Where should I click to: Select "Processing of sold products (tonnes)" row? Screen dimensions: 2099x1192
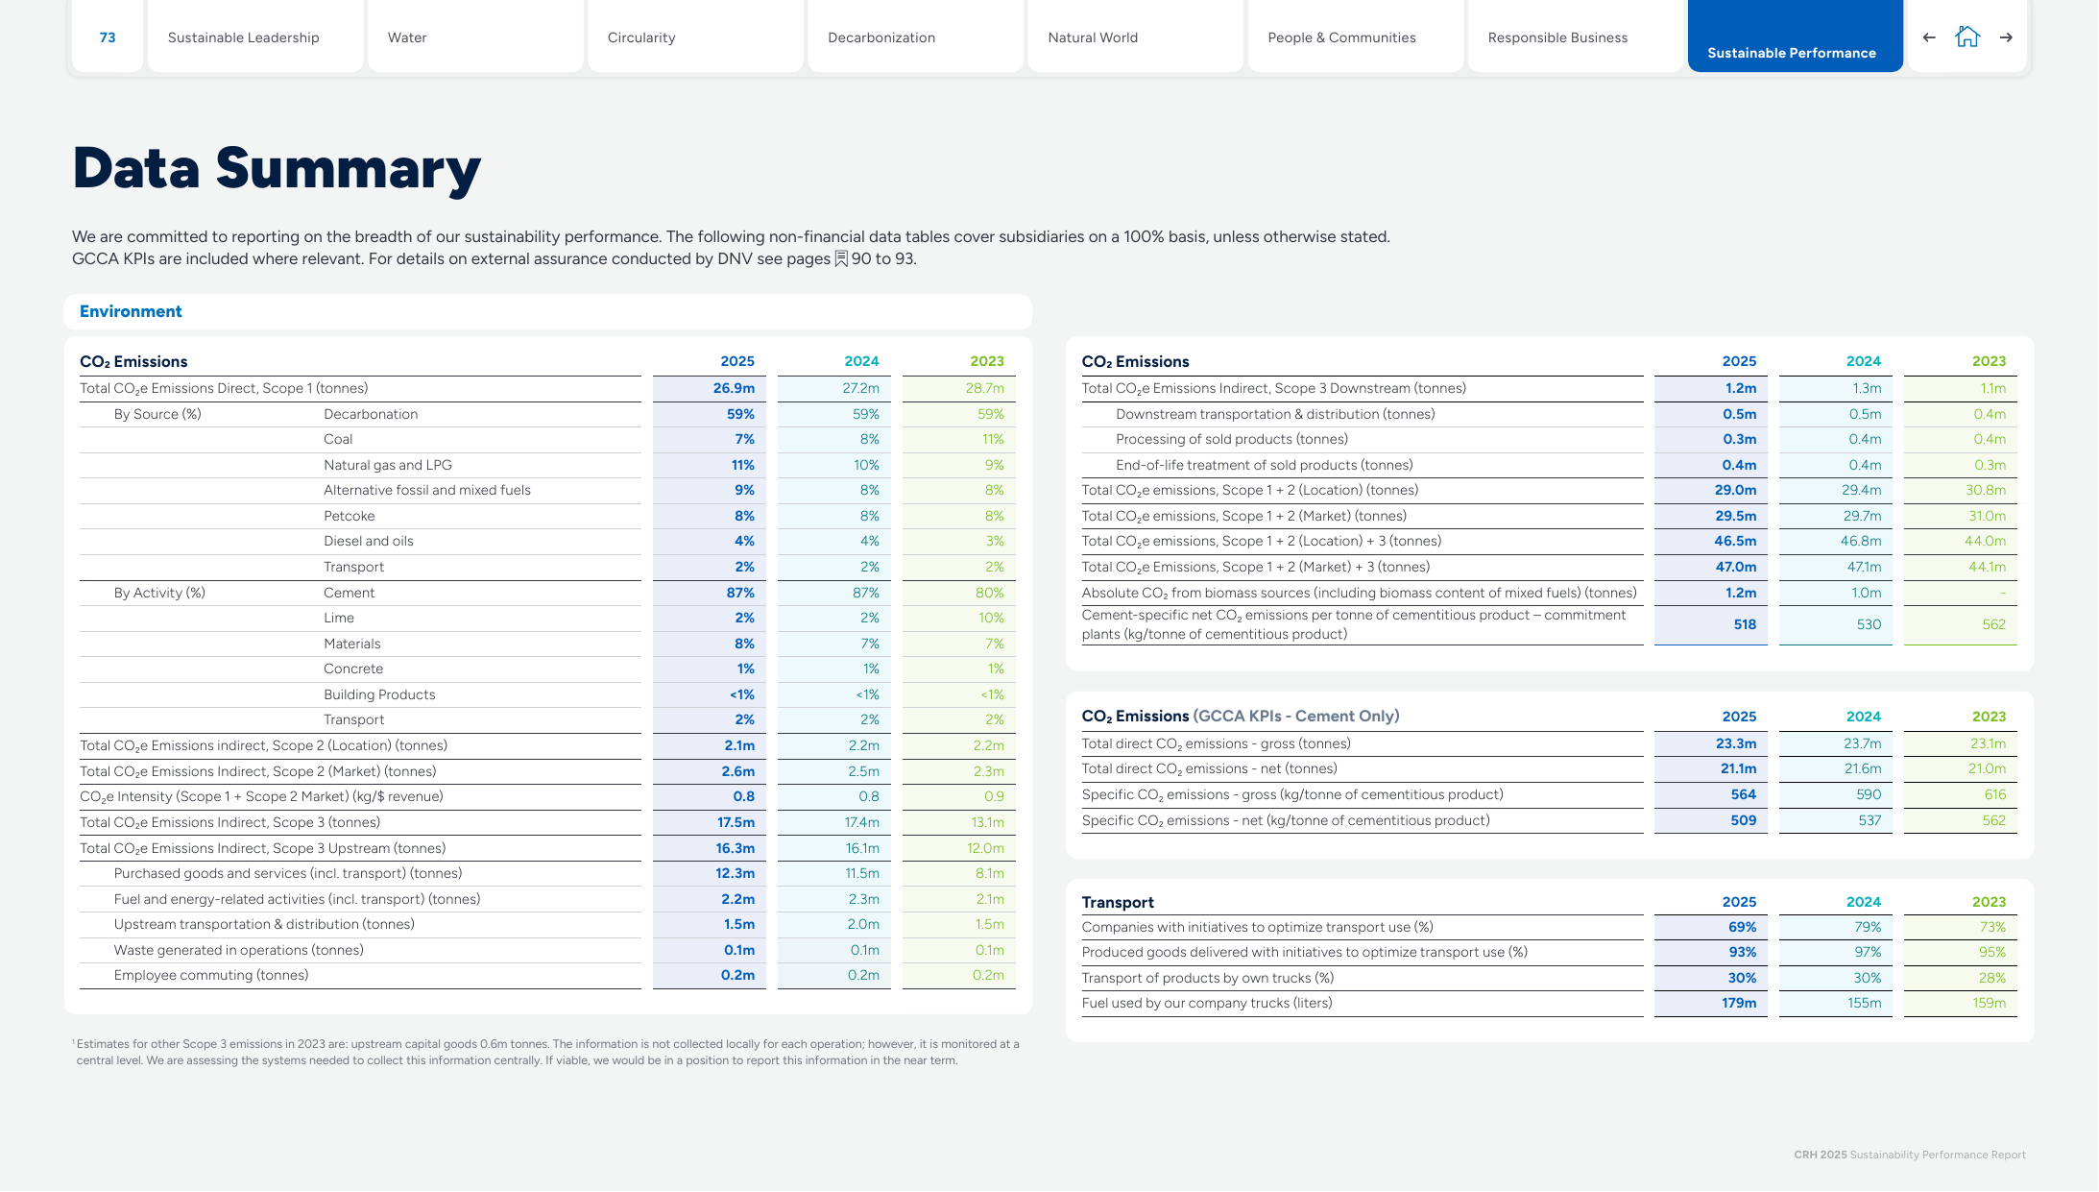tap(1549, 439)
